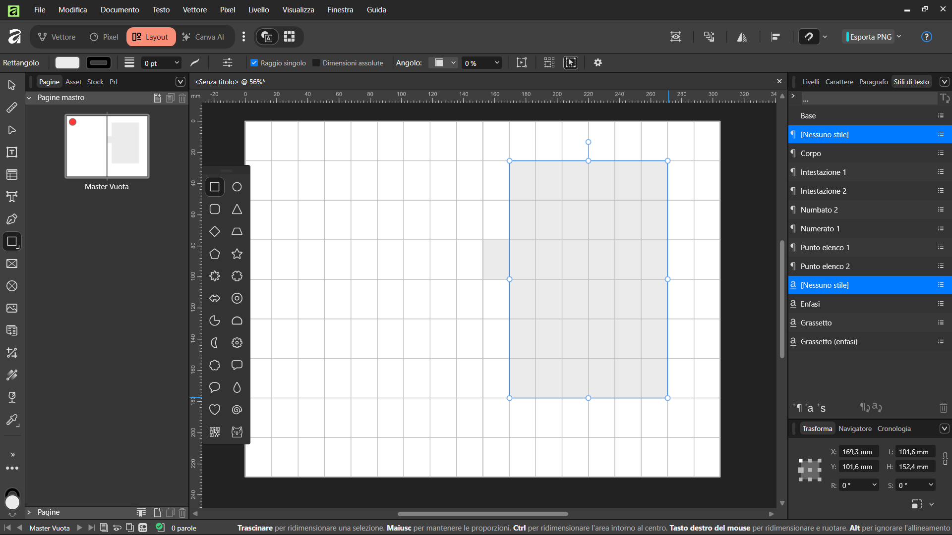Select the cog gear shape
Screen dimensions: 952x535
point(237,343)
